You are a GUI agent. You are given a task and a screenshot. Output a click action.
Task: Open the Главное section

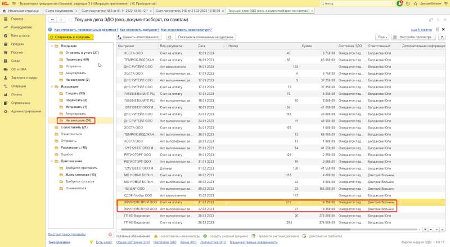(17, 19)
